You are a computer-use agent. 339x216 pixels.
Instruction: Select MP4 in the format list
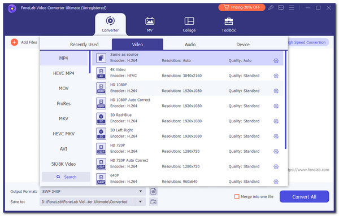(x=64, y=58)
